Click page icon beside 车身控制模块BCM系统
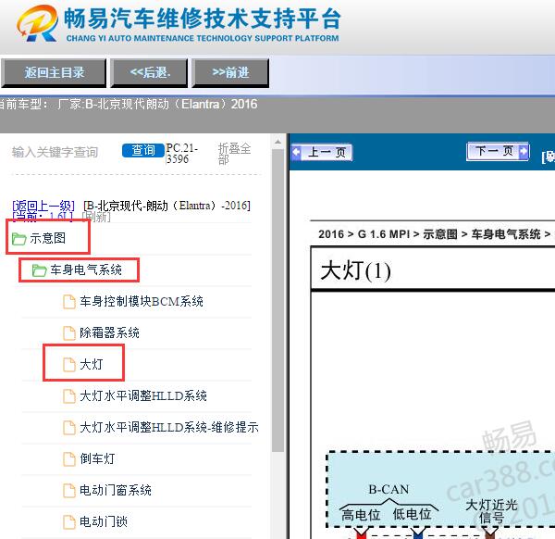This screenshot has height=539, width=555. tap(69, 302)
